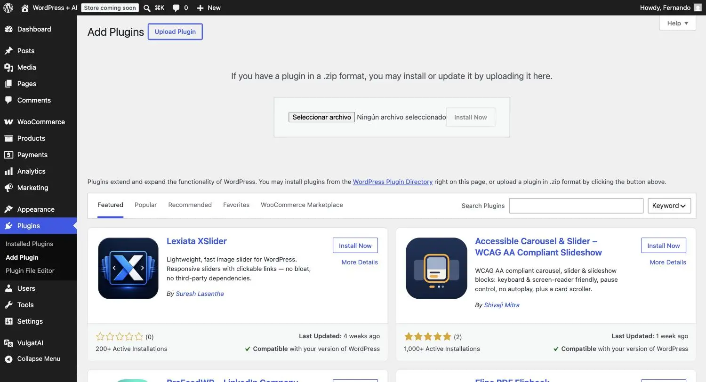
Task: Click Store coming soon badge
Action: pyautogui.click(x=110, y=8)
